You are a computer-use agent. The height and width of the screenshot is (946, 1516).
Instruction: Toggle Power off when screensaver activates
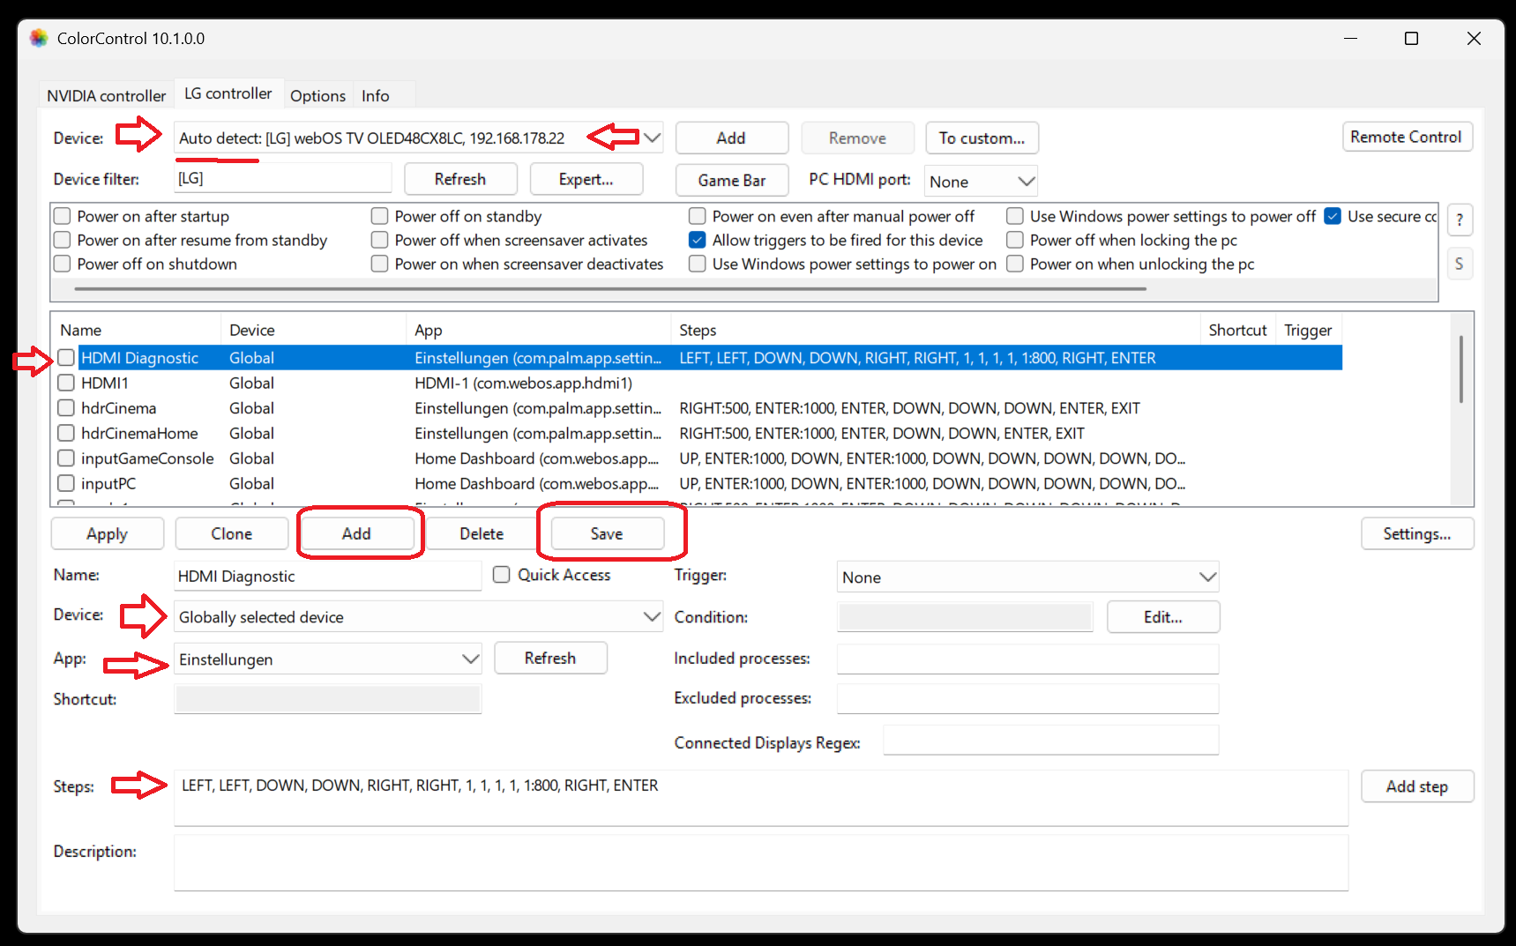coord(380,240)
